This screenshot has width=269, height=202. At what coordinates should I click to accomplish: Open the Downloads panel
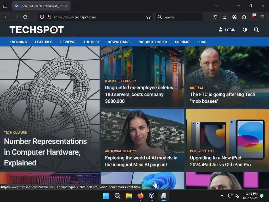[225, 17]
